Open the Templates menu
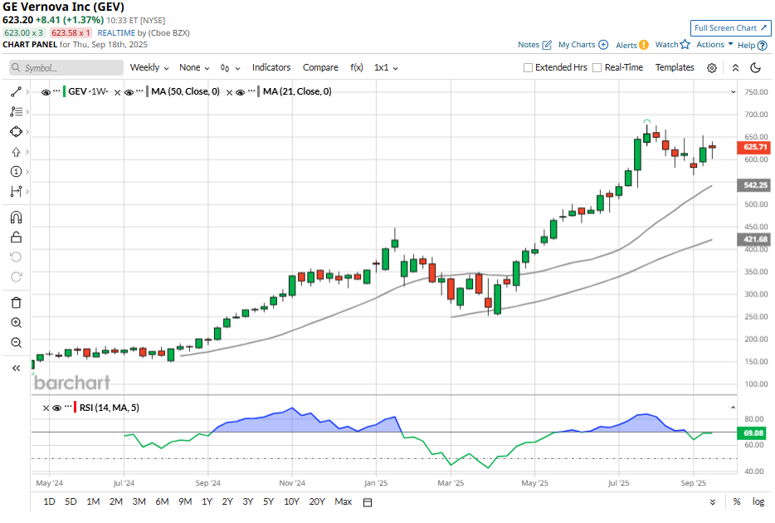The width and height of the screenshot is (775, 523). click(x=675, y=67)
